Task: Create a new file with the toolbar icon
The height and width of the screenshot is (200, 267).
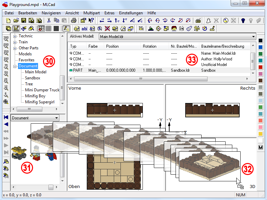Action: (x=8, y=21)
